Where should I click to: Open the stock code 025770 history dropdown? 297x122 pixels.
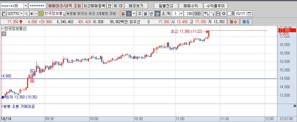(x=21, y=14)
